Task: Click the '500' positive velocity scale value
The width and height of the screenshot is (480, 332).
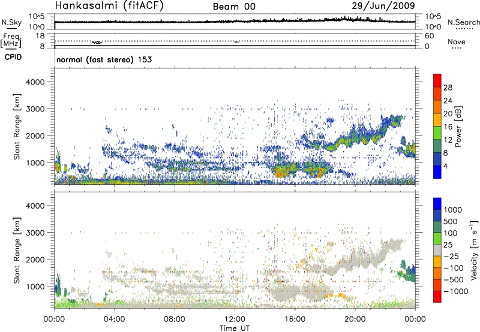Action: [x=451, y=221]
